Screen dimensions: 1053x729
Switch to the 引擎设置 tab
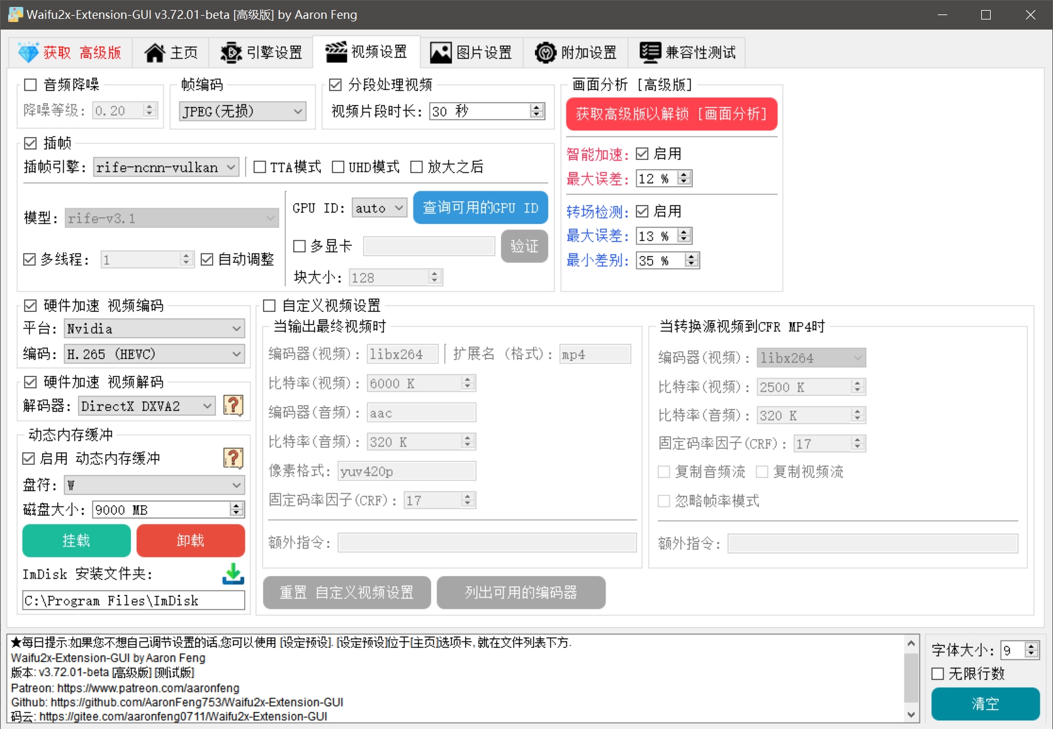pos(261,52)
